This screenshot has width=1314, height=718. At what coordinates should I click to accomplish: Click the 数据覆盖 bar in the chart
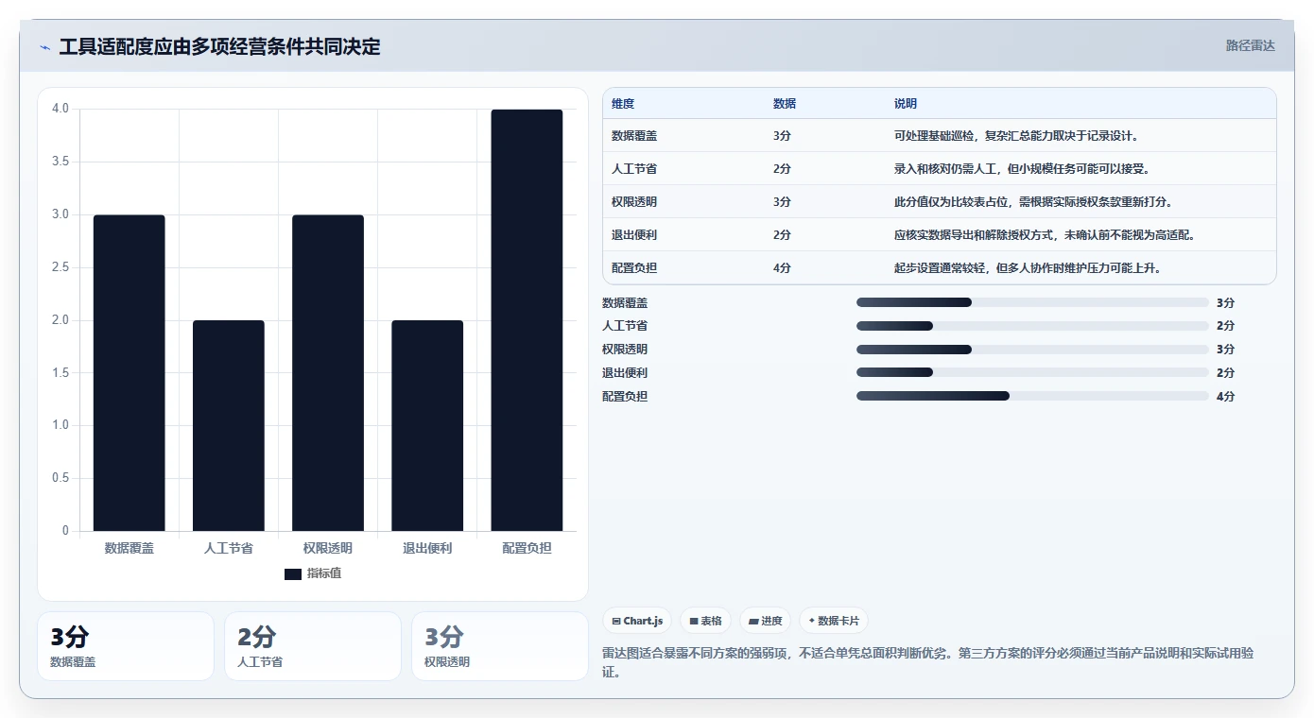pyautogui.click(x=130, y=372)
